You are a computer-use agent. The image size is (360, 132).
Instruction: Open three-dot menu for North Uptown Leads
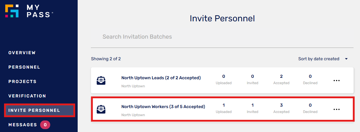pyautogui.click(x=337, y=81)
